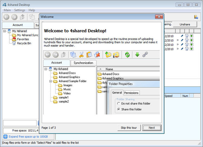
Task: Click the pencil edit icon in first file row
Action: 182,36
